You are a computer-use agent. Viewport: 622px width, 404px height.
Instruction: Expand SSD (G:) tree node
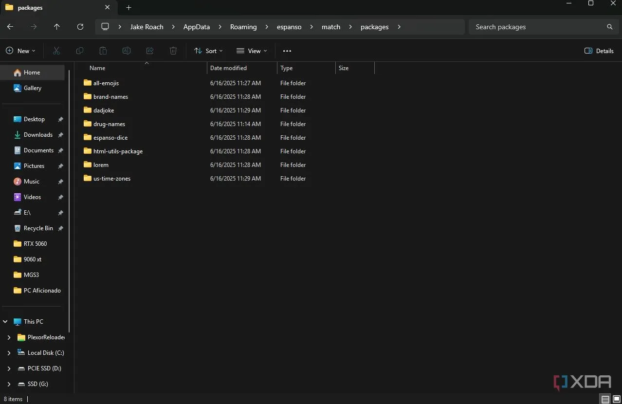coord(9,384)
